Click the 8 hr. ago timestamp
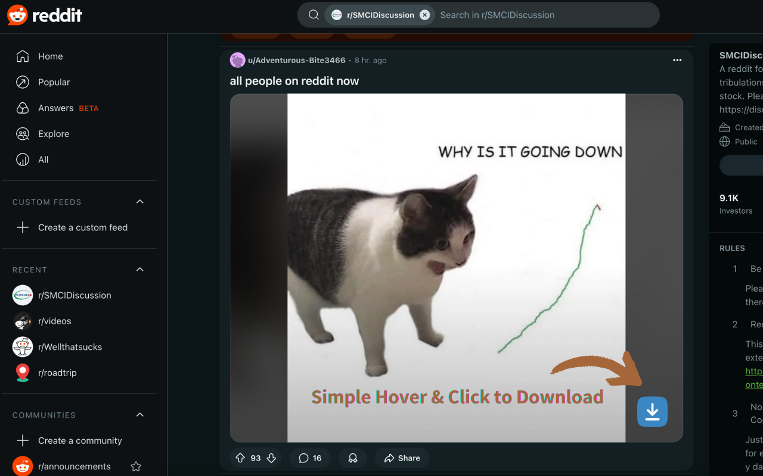This screenshot has height=476, width=763. [371, 60]
